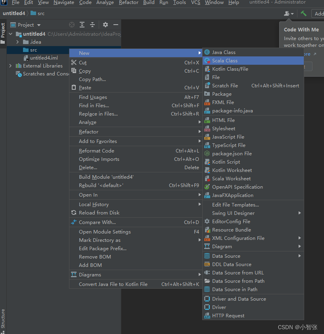Select Reformat Code in context menu
The height and width of the screenshot is (334, 324).
point(136,151)
